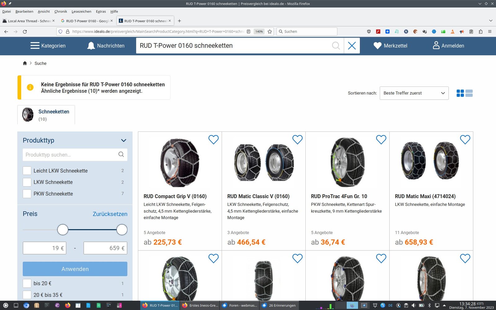This screenshot has height=310, width=496.
Task: Open the Lesezeichen menu
Action: pos(81,11)
